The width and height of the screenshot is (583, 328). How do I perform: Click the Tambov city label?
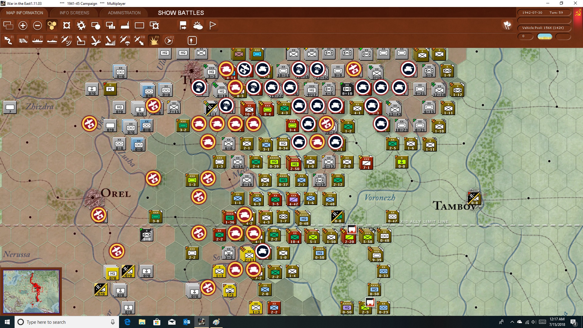454,206
